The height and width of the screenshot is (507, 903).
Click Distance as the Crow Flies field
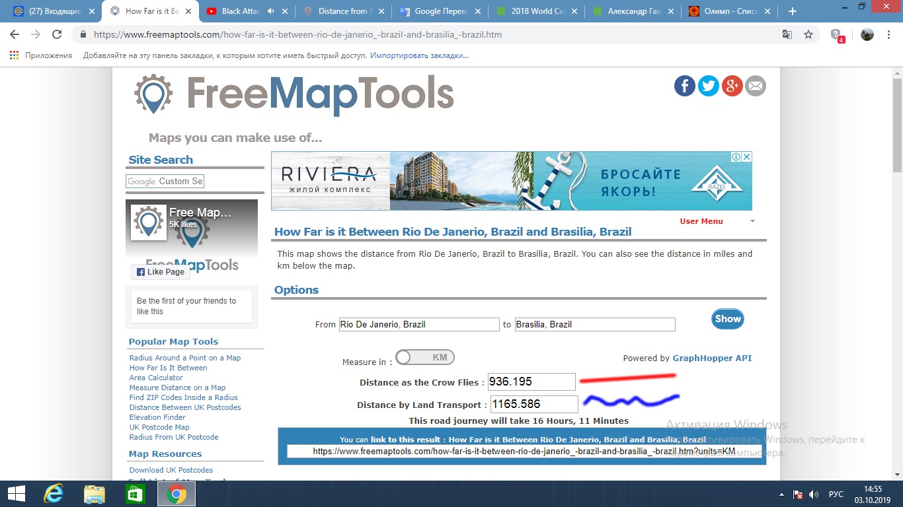tap(532, 382)
